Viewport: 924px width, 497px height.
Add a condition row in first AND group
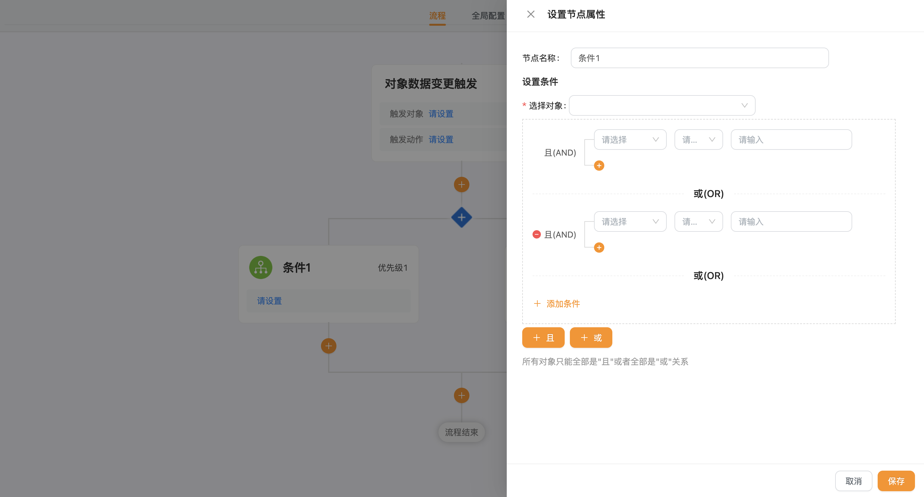[599, 166]
